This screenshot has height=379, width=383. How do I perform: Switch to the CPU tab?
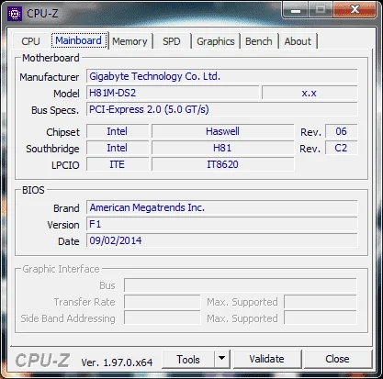pos(30,41)
